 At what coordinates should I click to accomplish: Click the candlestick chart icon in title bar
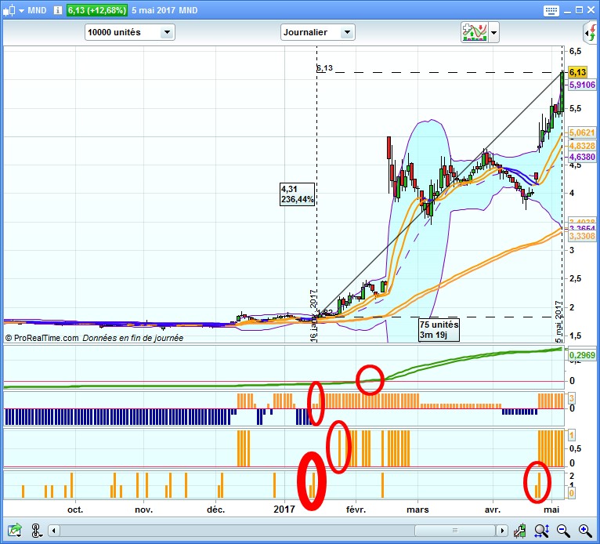(x=9, y=10)
